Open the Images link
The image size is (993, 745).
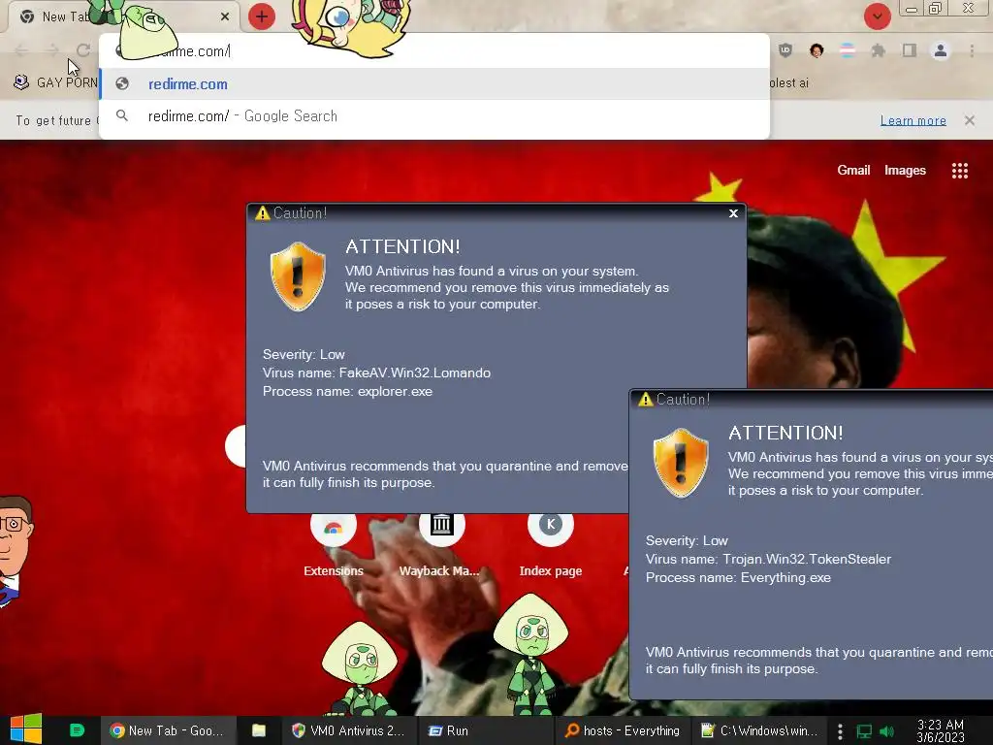905,170
